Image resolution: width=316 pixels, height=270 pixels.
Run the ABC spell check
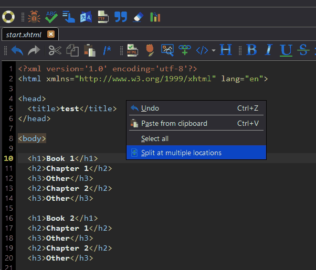(51, 17)
